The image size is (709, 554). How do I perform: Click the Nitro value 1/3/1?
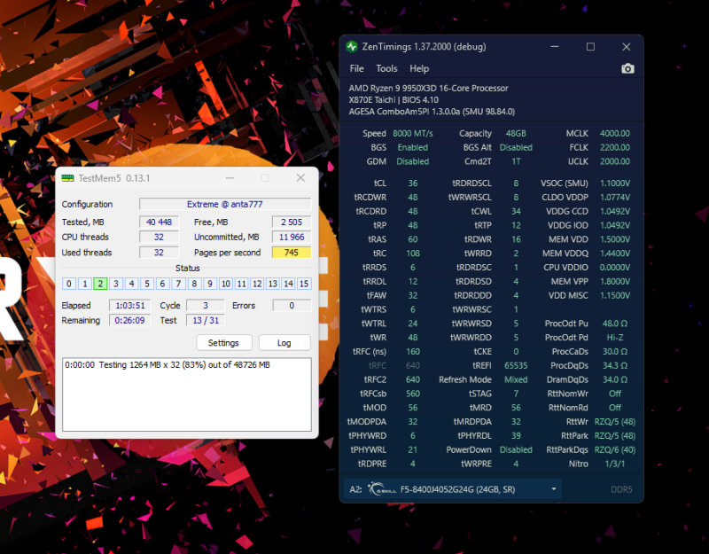(615, 464)
